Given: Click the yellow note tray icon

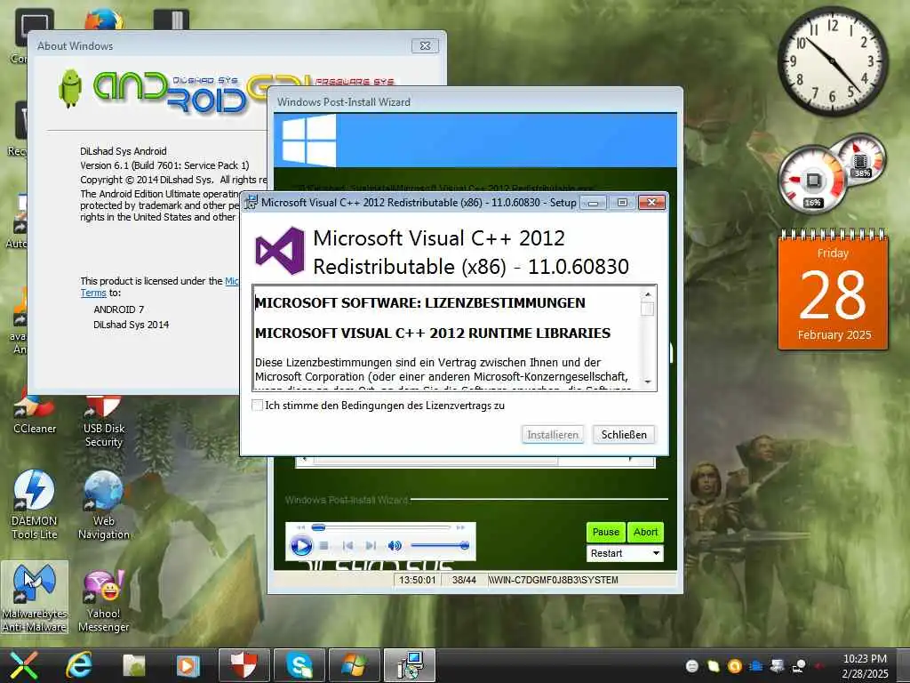Looking at the screenshot, I should (714, 666).
